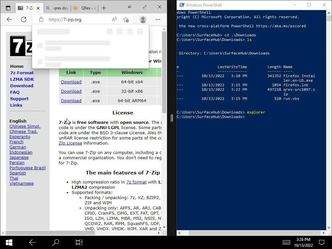
Task: Open the touch keyboard icon in tray
Action: [286, 243]
